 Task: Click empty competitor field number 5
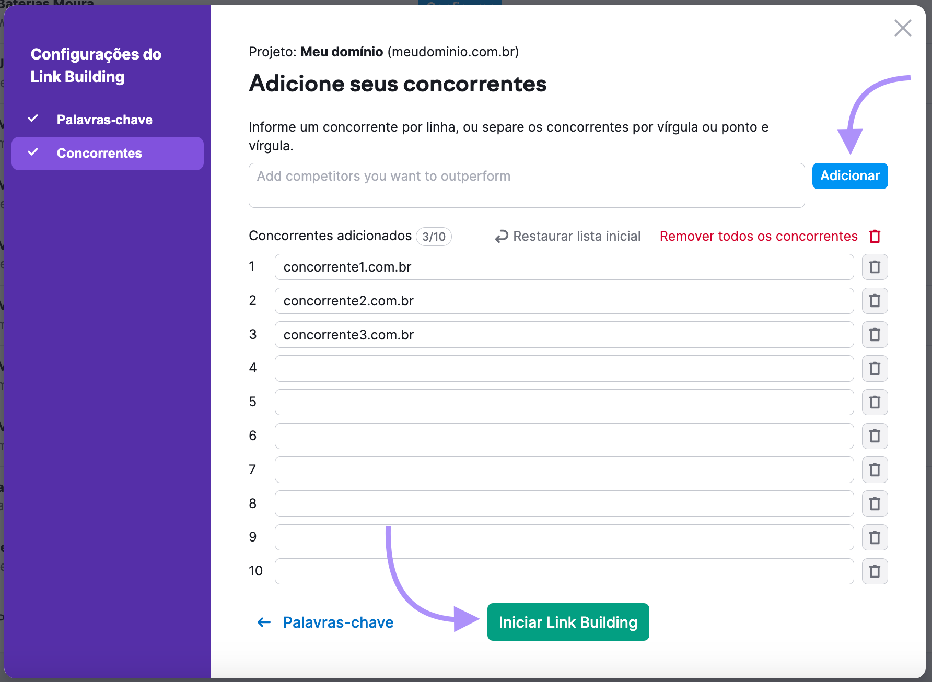pos(564,402)
